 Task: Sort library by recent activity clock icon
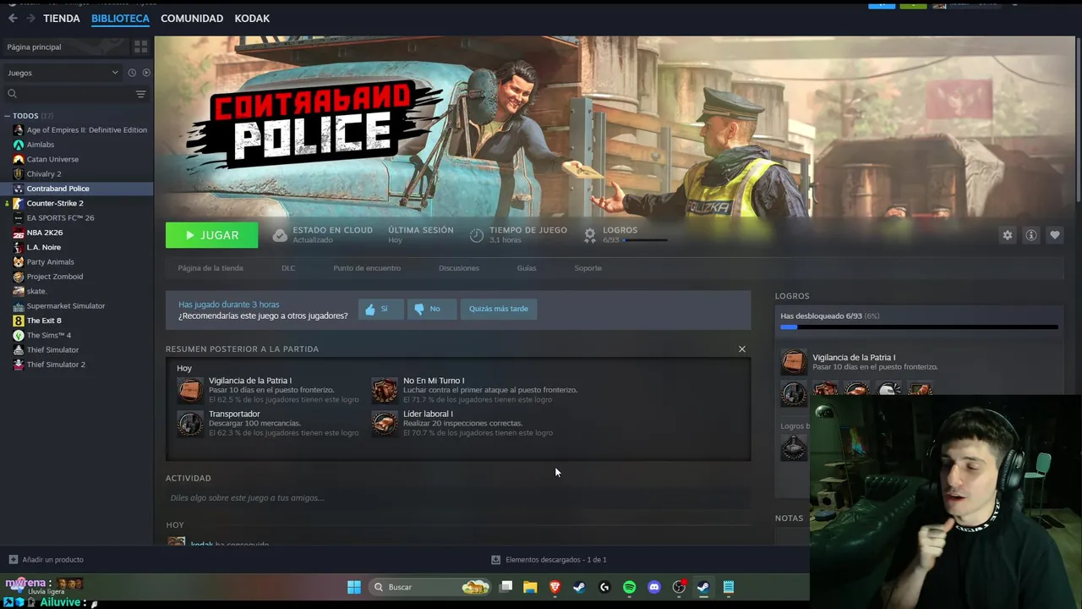click(132, 73)
